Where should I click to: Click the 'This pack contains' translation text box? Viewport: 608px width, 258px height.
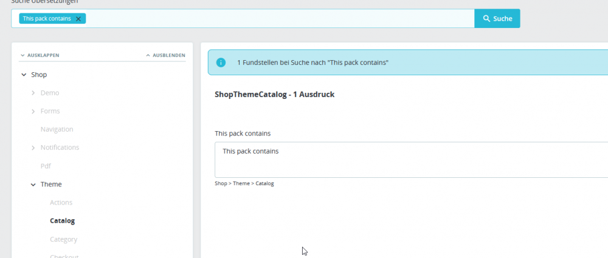click(x=411, y=160)
